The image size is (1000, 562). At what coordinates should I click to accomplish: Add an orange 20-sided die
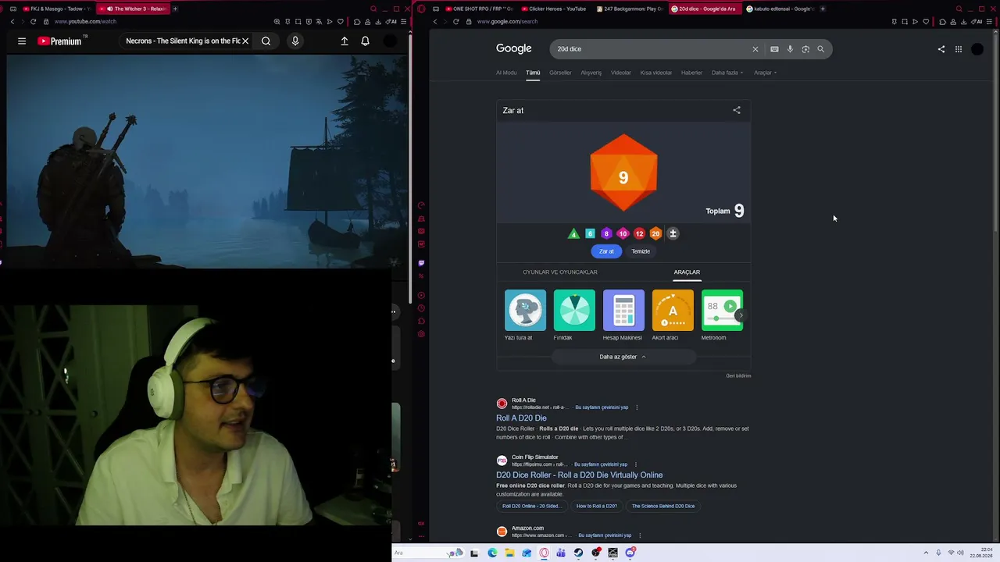click(x=655, y=233)
